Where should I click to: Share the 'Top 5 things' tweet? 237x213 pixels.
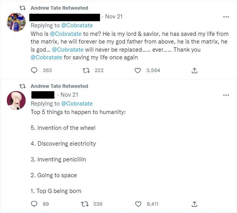point(195,204)
